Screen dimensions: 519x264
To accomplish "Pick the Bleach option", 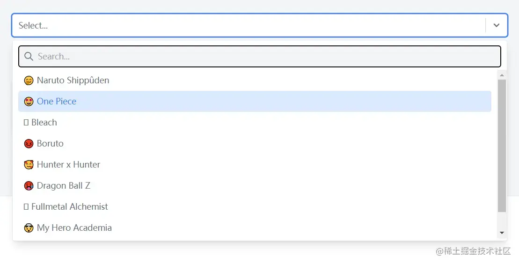I will pos(44,123).
